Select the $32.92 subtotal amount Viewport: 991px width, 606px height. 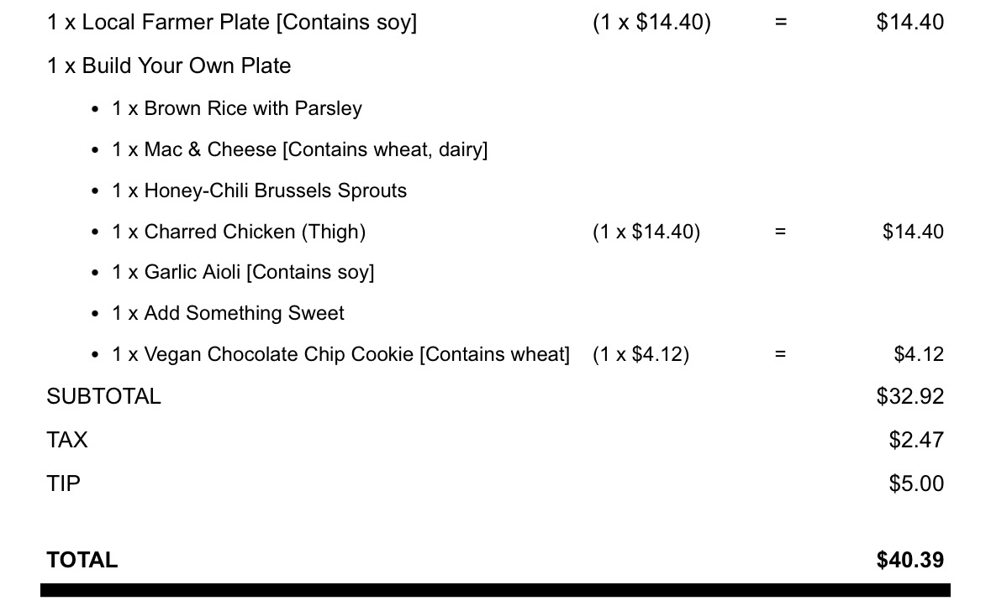click(x=909, y=397)
